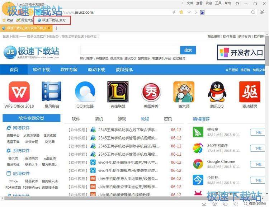This screenshot has width=269, height=207.
Task: Switch to the 资讯 list tab
Action: (168, 119)
